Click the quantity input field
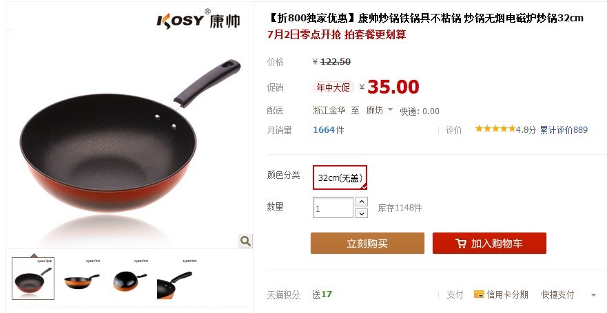The width and height of the screenshot is (607, 313). [x=333, y=208]
